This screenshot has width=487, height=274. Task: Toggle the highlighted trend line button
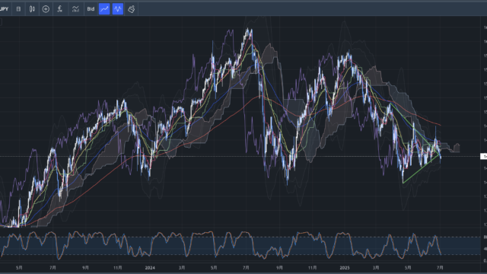pyautogui.click(x=104, y=9)
